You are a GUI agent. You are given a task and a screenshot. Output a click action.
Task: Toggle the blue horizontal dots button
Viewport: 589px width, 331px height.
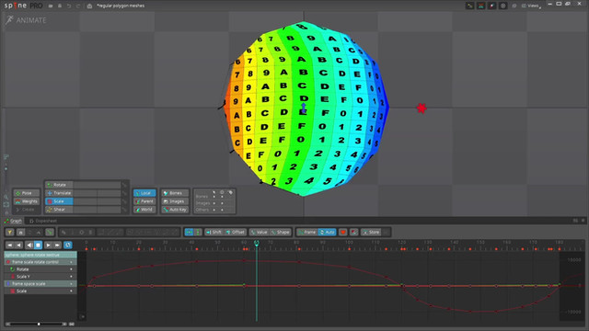coord(189,233)
